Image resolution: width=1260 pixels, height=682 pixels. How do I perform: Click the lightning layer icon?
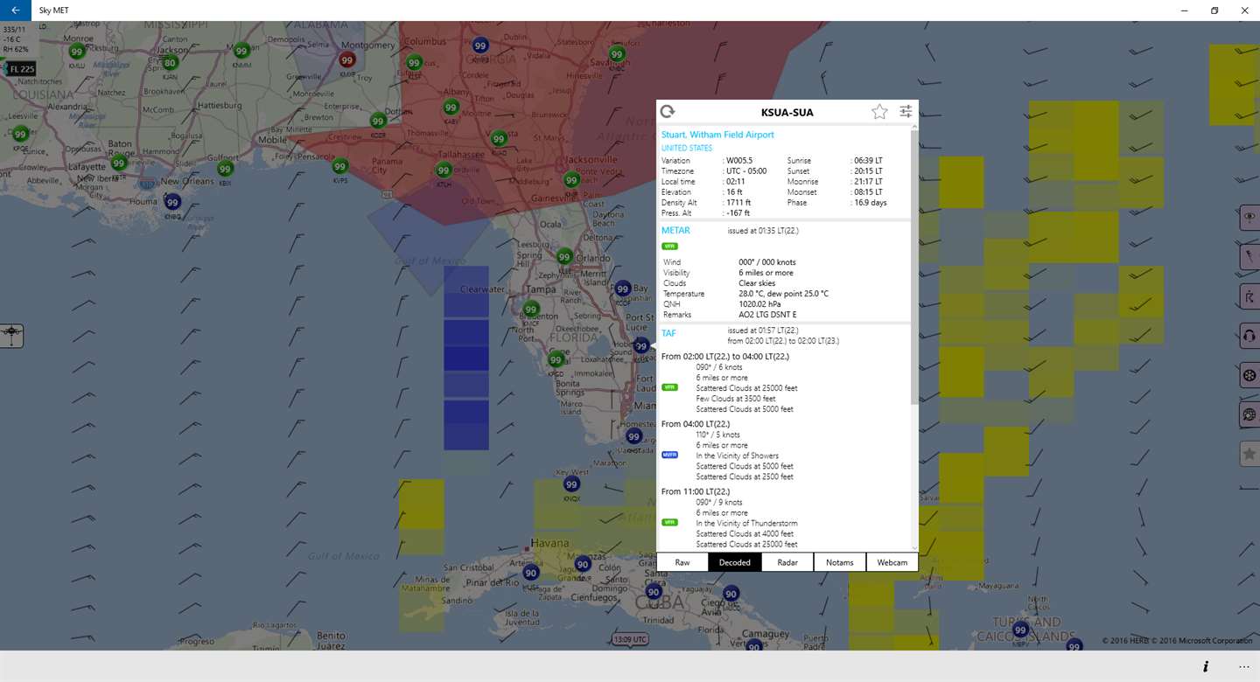[x=1249, y=256]
